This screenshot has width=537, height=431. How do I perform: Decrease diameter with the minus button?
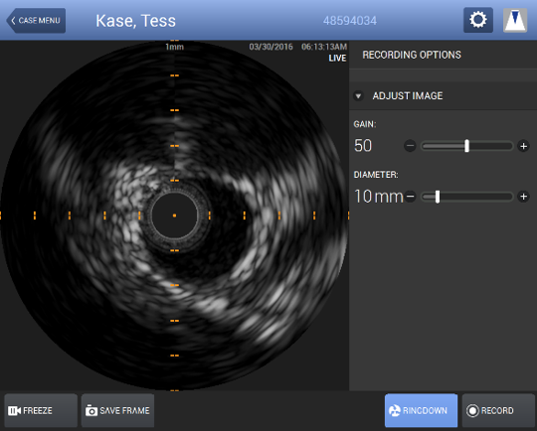pyautogui.click(x=410, y=197)
